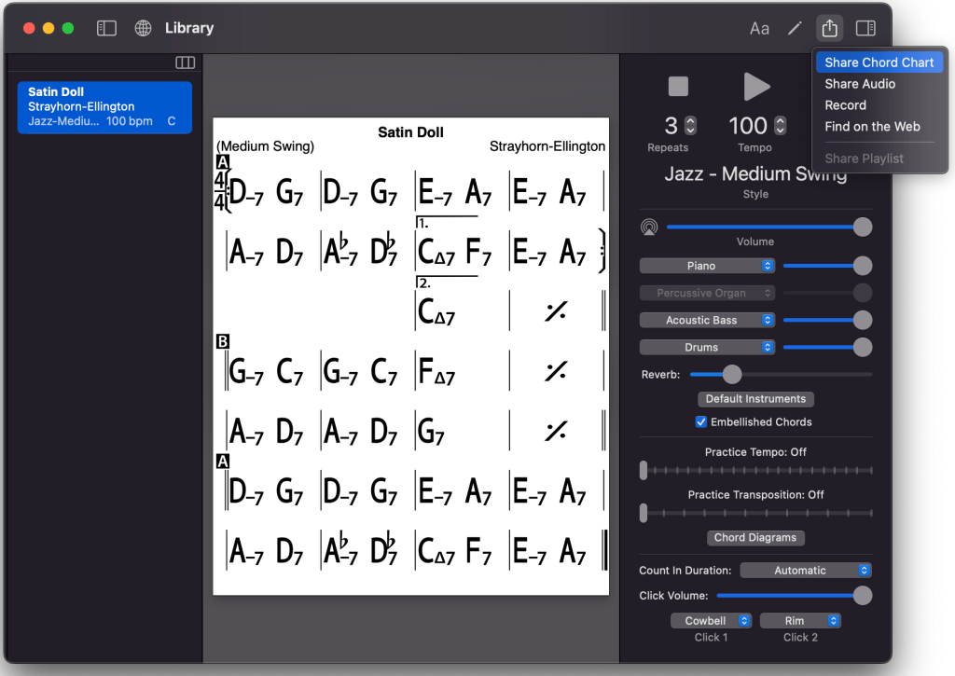
Task: Uncheck the Embellished Chords checkbox
Action: [x=701, y=422]
